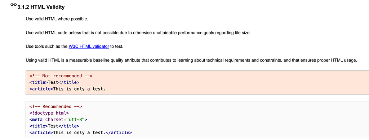Click the "utf-8" green string value
Image resolution: width=369 pixels, height=140 pixels.
(x=75, y=120)
